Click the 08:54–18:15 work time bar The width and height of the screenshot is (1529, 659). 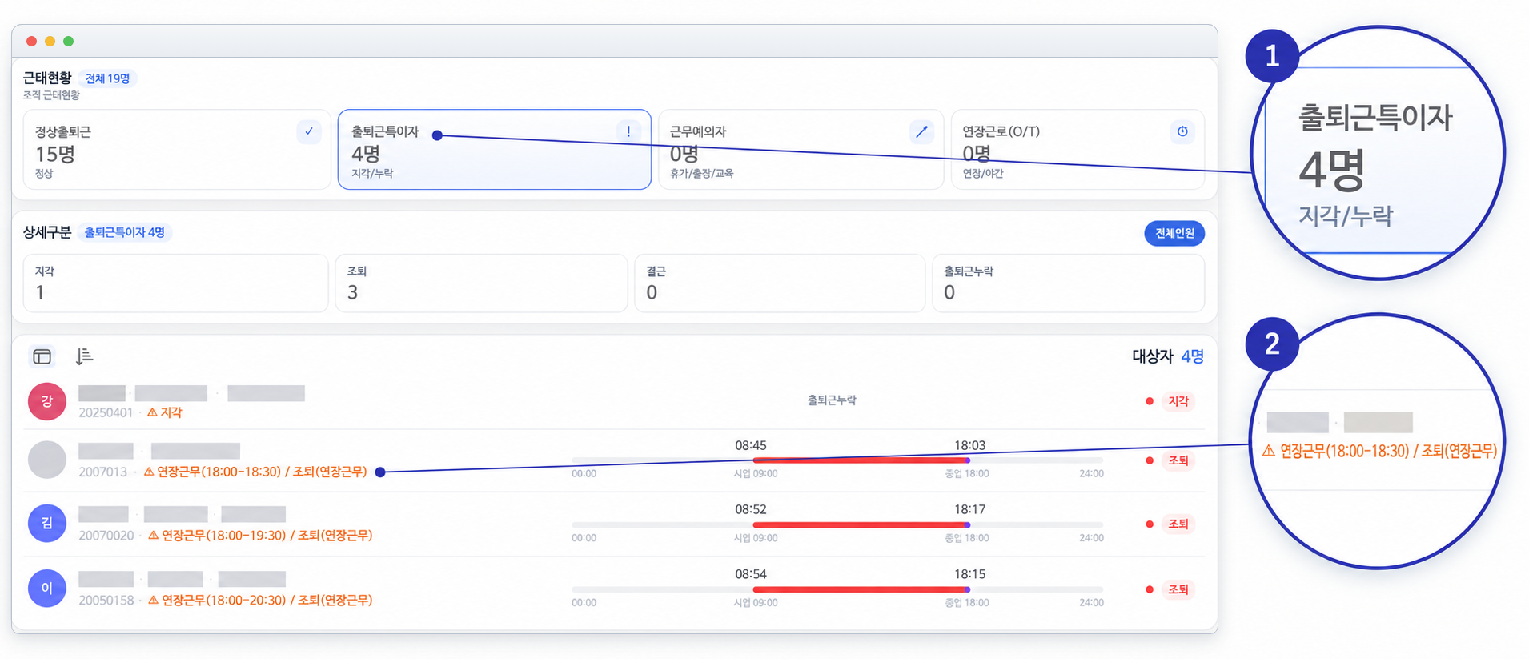837,589
